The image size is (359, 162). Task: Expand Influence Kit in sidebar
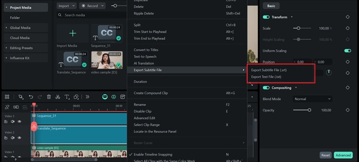tap(6, 58)
